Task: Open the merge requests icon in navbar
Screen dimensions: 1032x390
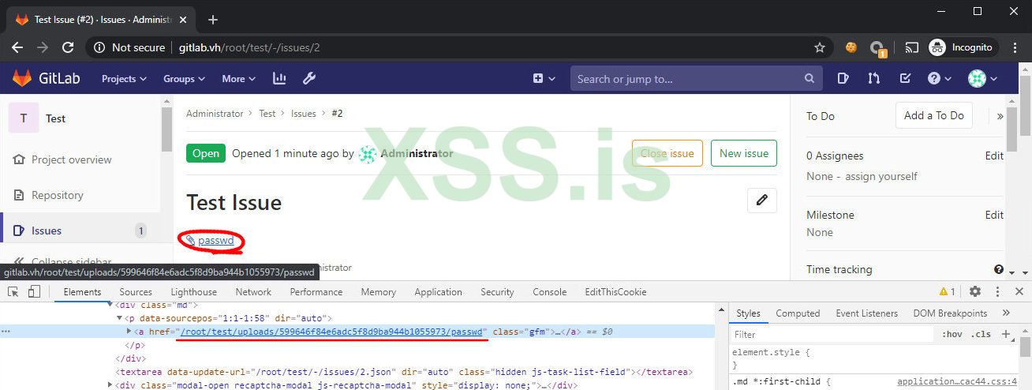Action: click(x=873, y=78)
